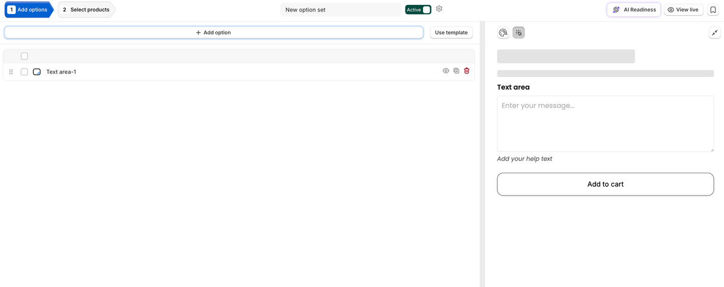
Task: Duplicate the Text area-1 option
Action: (x=456, y=71)
